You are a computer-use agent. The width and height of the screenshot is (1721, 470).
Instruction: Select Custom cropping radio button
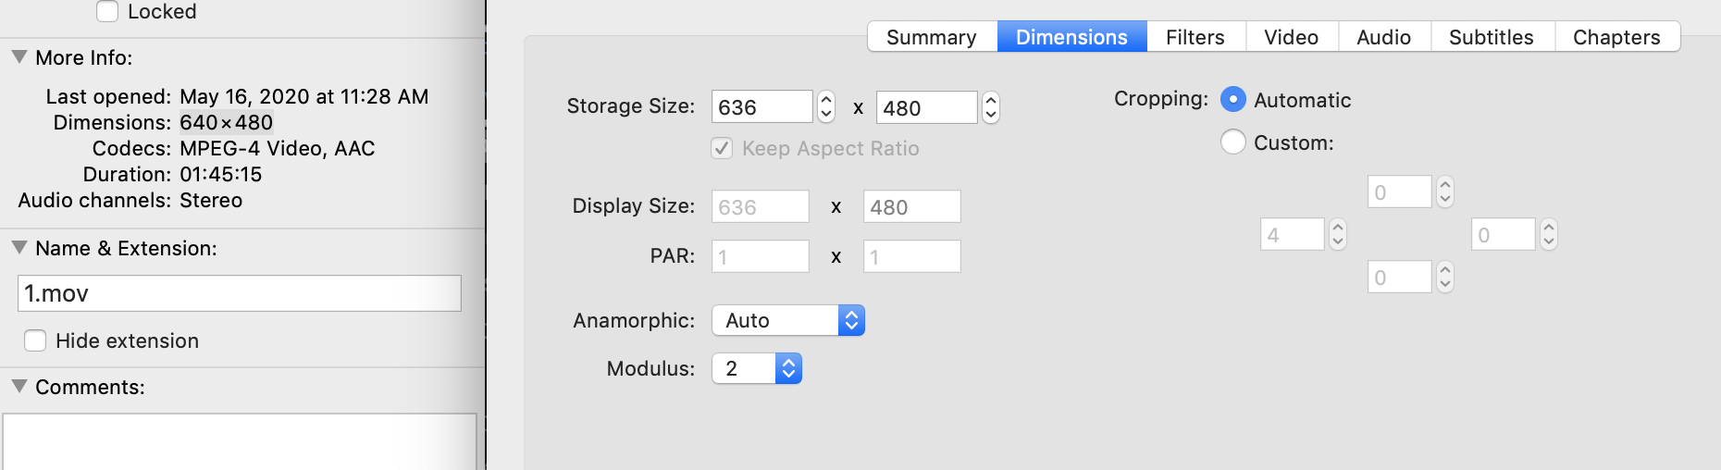tap(1233, 142)
